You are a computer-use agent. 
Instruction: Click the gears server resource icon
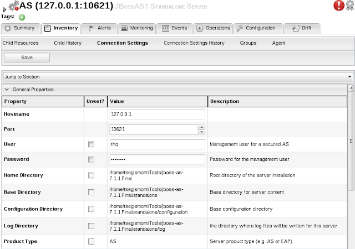pyautogui.click(x=13, y=6)
